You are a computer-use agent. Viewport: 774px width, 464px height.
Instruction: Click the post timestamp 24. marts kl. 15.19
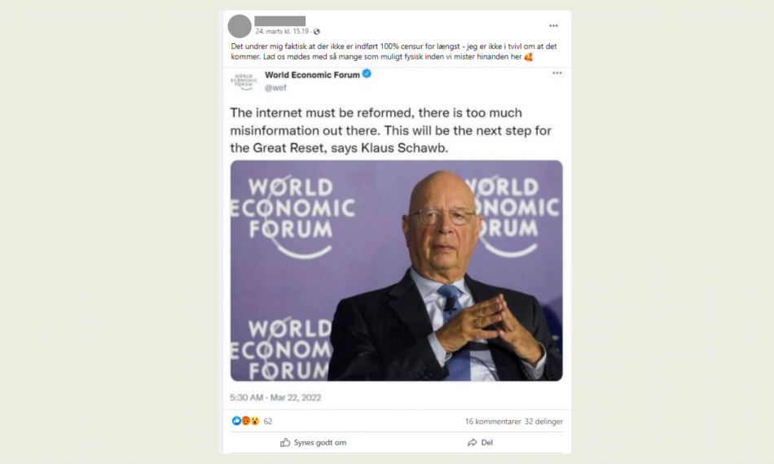click(282, 31)
